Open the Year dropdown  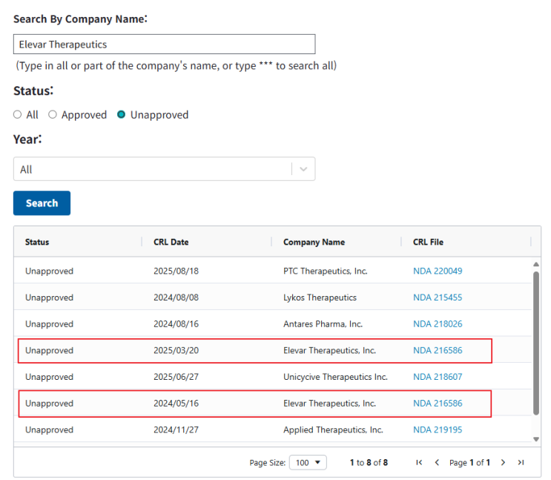tap(164, 169)
